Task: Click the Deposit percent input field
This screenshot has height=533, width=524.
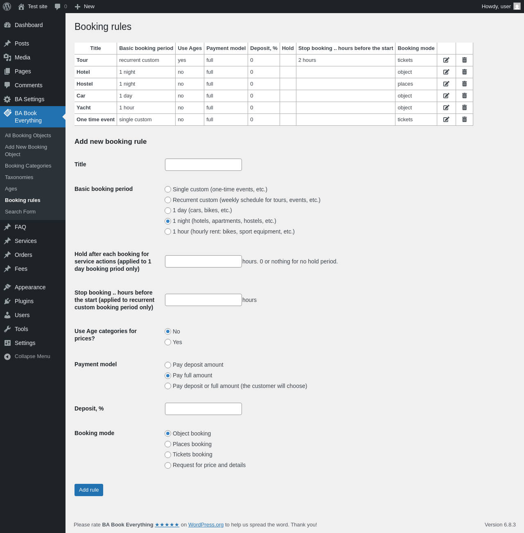Action: coord(203,409)
